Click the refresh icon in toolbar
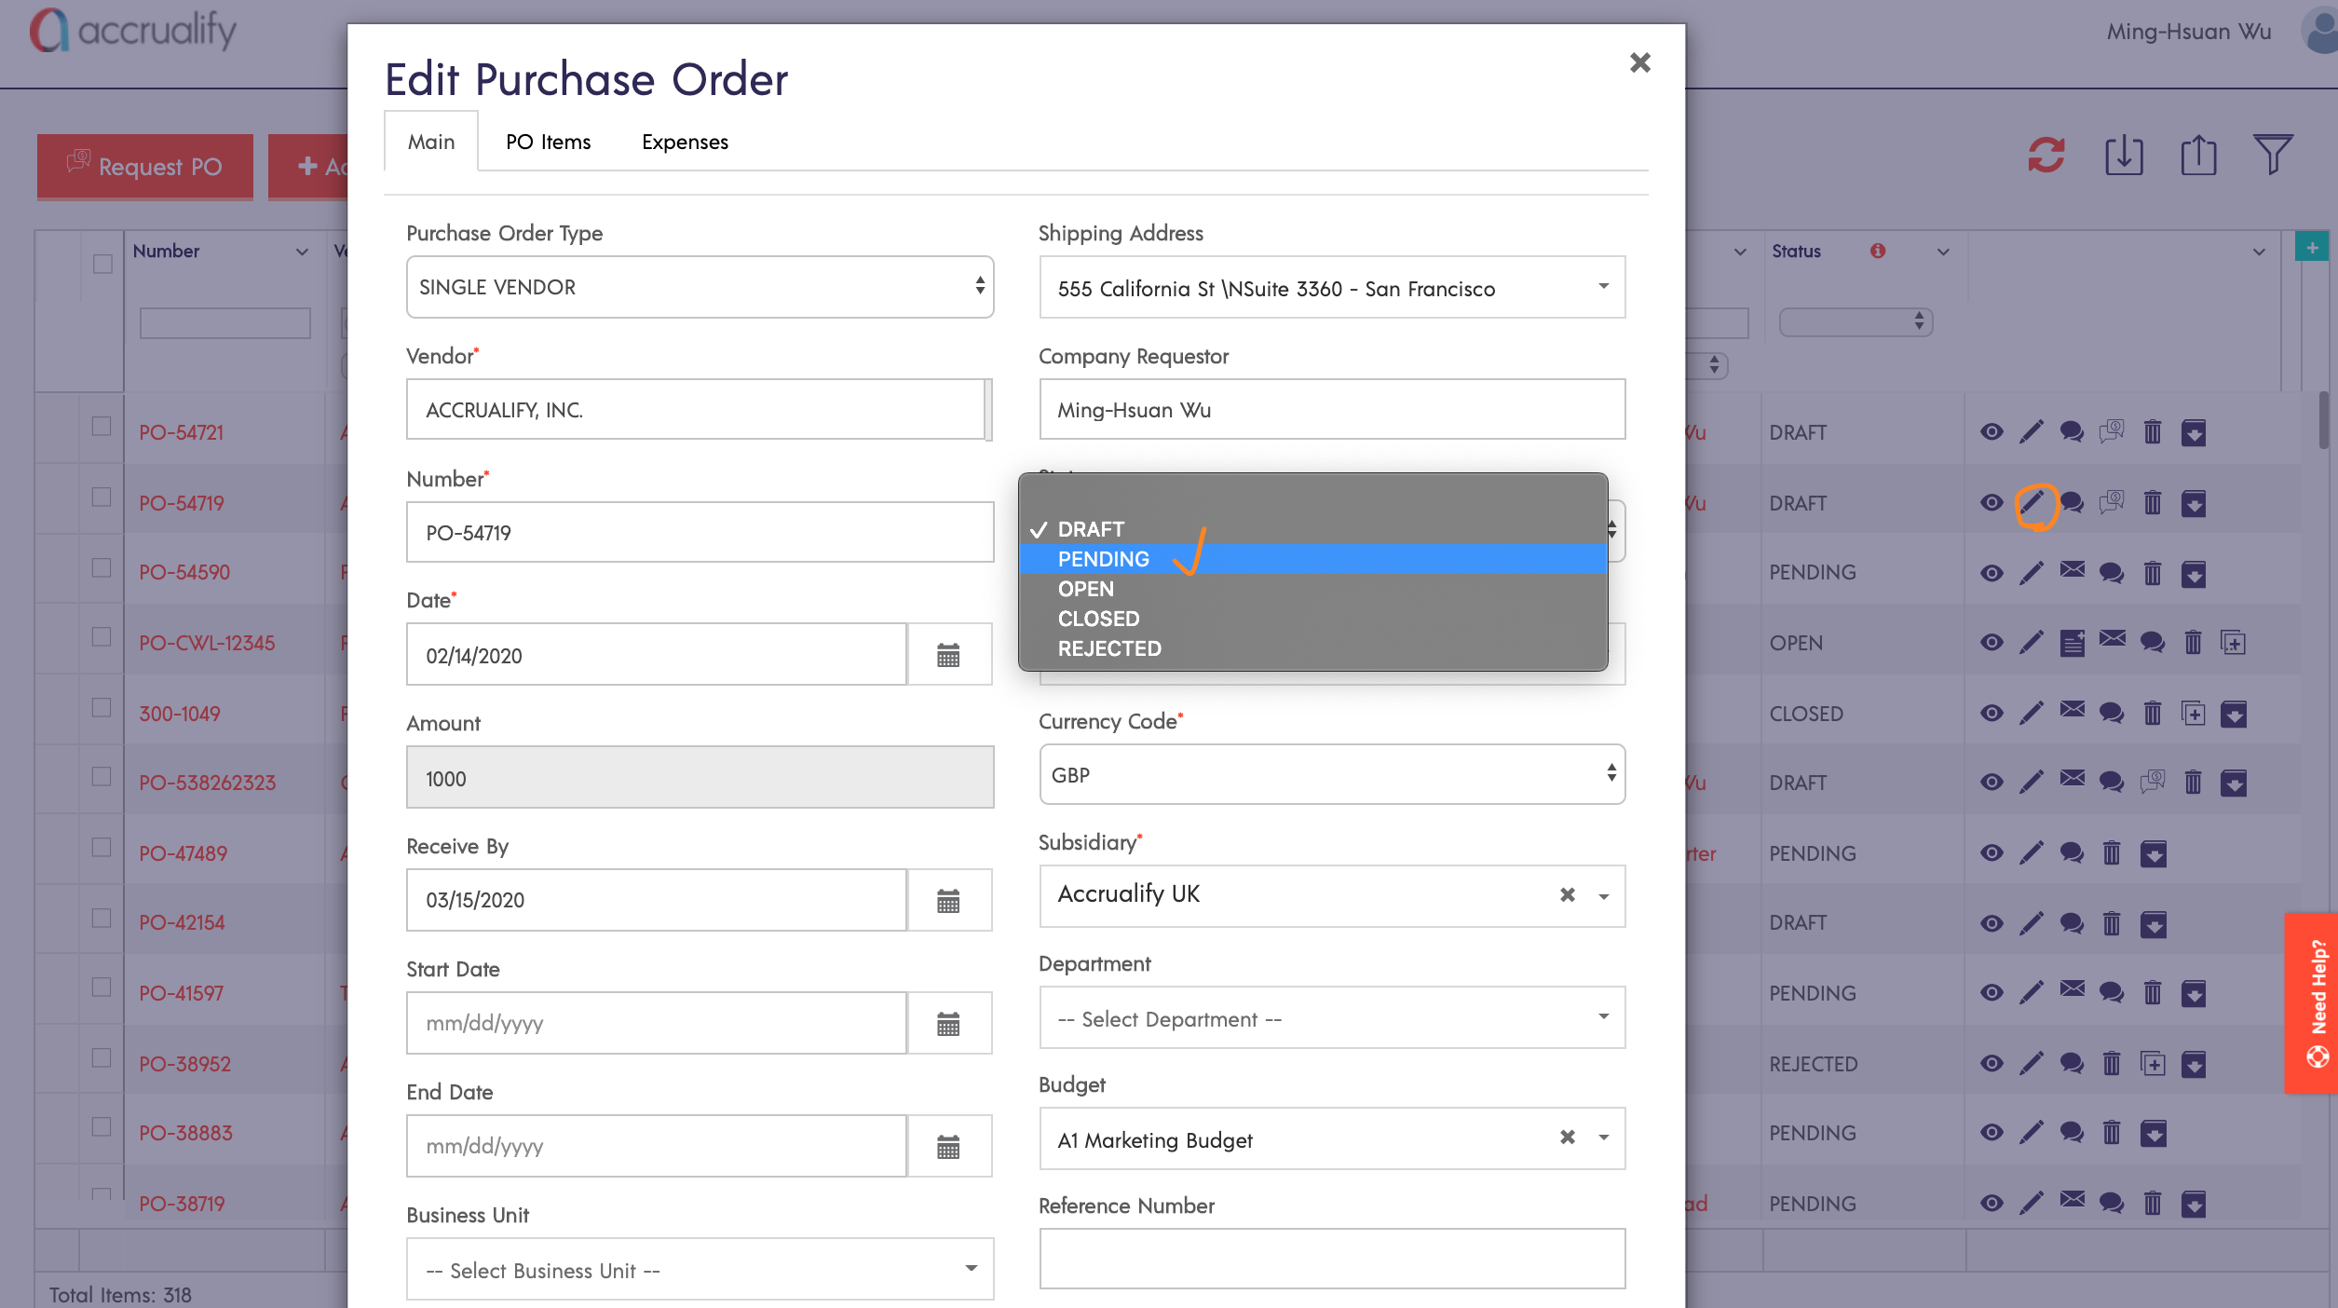The image size is (2338, 1308). [2046, 155]
